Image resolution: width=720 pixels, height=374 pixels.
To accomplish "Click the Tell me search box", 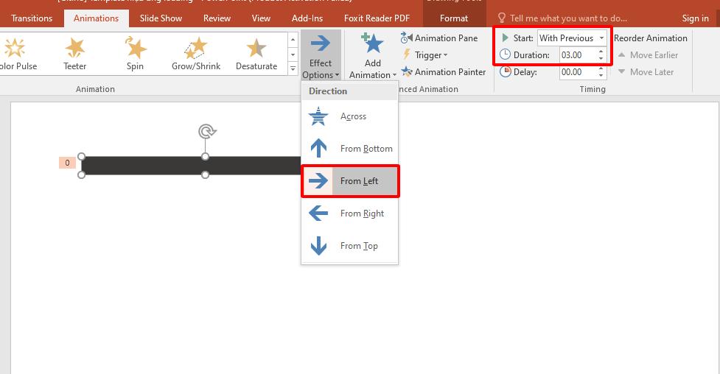I will (568, 18).
